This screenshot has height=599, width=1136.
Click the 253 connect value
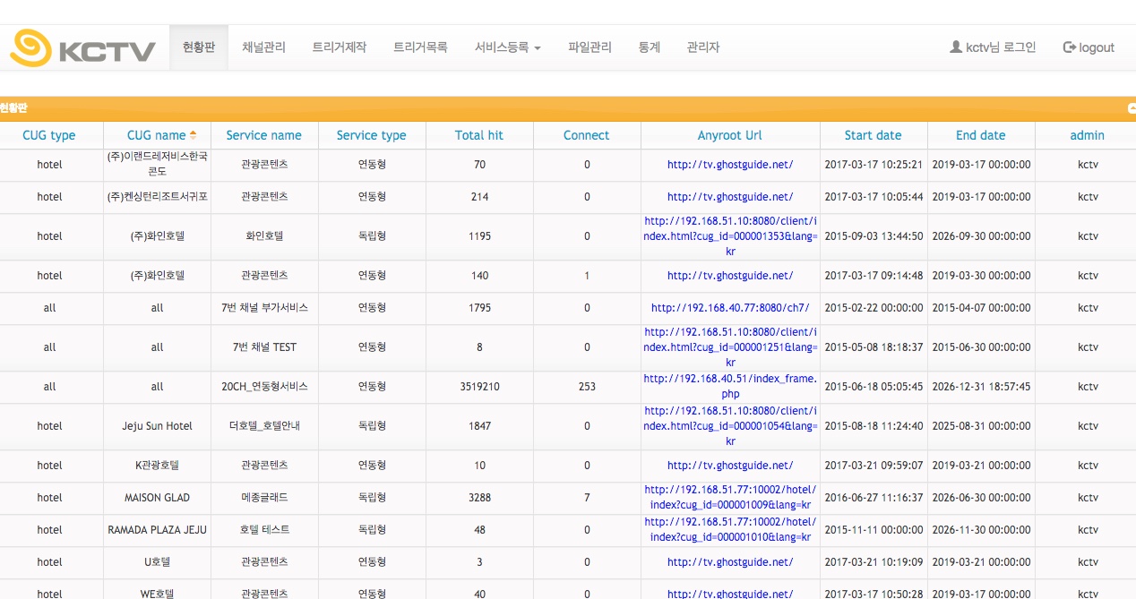pyautogui.click(x=587, y=387)
